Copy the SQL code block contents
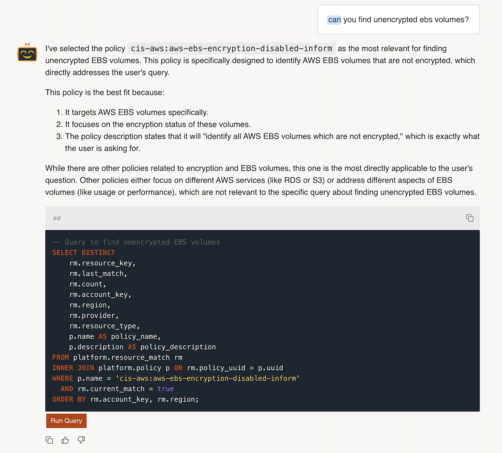Viewport: 502px width, 453px height. [x=470, y=218]
